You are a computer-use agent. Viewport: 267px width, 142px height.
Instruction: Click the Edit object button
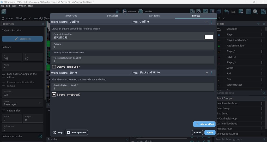click(22, 39)
